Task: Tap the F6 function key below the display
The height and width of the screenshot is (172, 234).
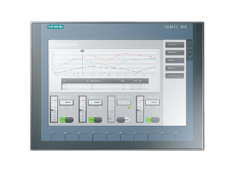Action: (x=124, y=137)
